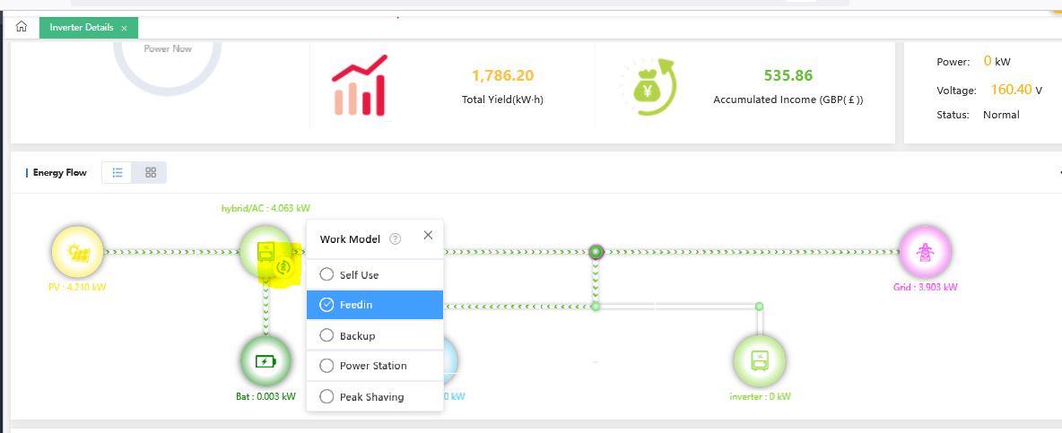This screenshot has height=433, width=1062.
Task: Click the Total Yield chart icon
Action: (x=360, y=86)
